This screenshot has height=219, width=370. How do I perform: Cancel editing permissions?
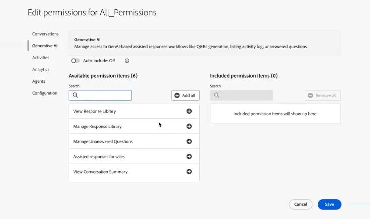coord(301,205)
